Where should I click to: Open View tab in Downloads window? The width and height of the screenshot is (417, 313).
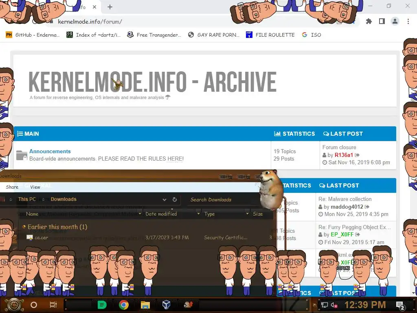point(35,187)
